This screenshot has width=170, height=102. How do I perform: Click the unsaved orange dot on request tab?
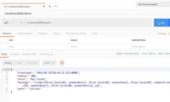coord(44,6)
